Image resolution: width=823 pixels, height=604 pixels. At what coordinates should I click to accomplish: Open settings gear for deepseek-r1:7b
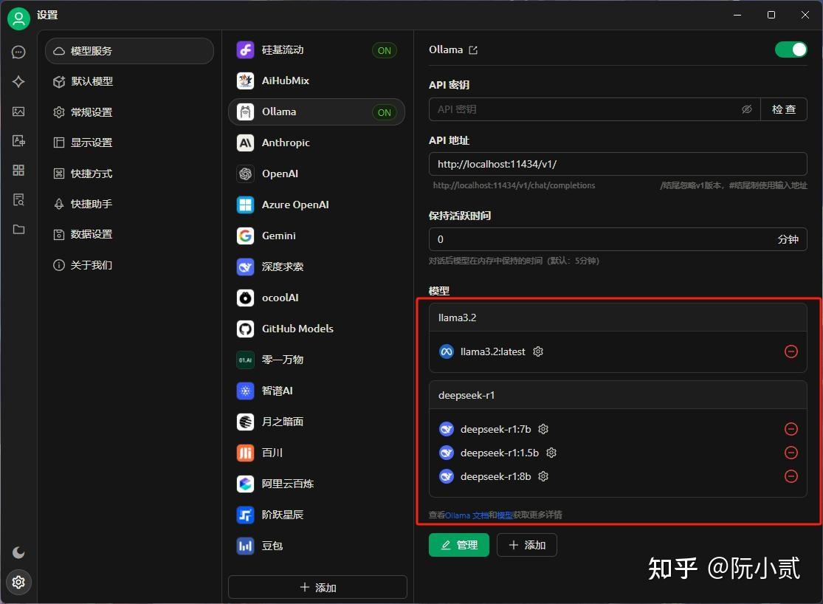[543, 429]
